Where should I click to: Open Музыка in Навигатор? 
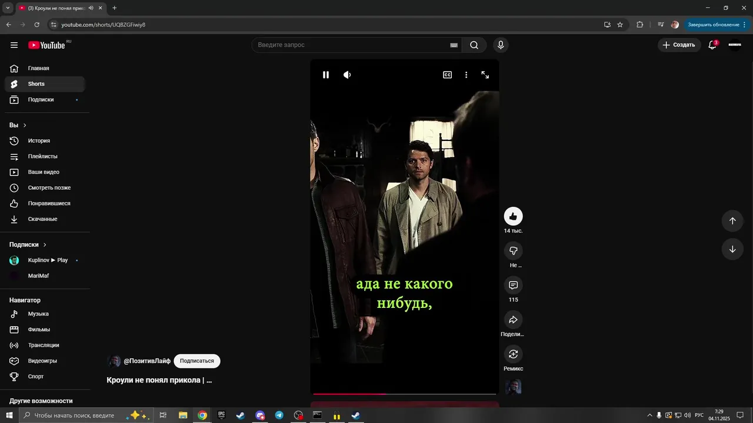pyautogui.click(x=45, y=314)
